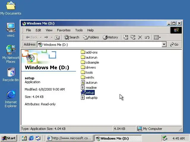Open the File menu

pos(28,30)
